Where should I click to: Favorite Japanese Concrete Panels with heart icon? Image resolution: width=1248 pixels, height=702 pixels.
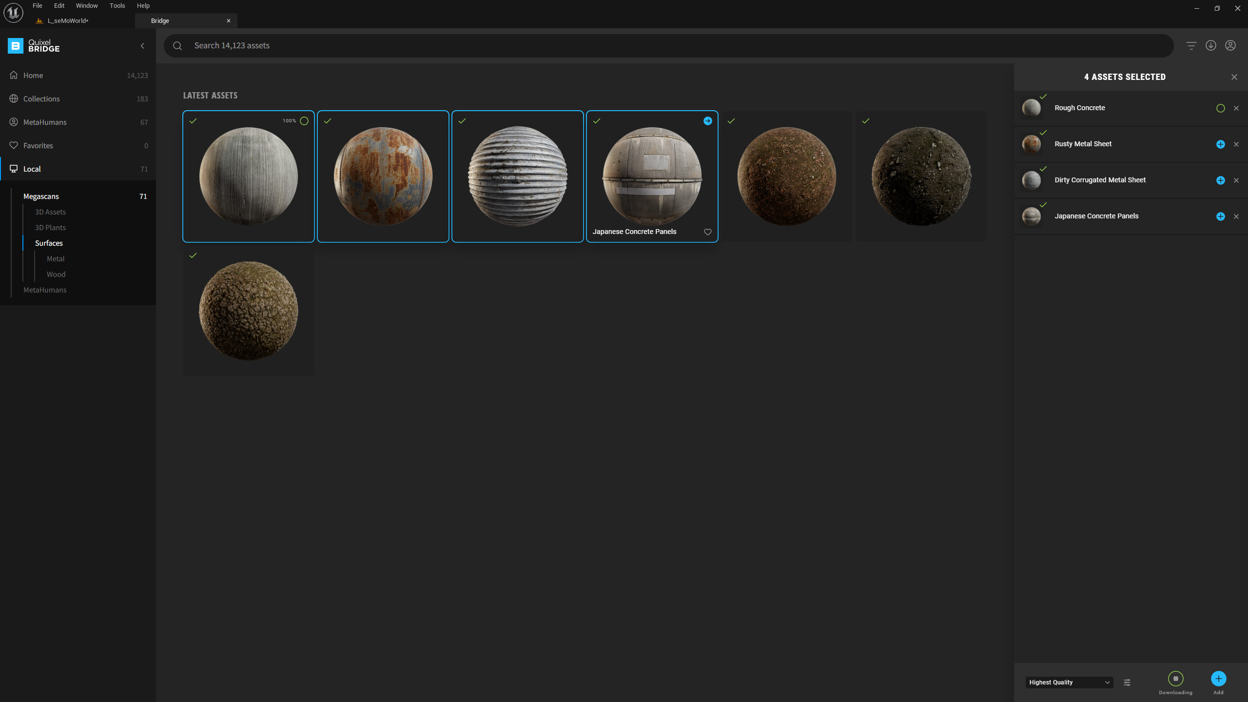(707, 232)
